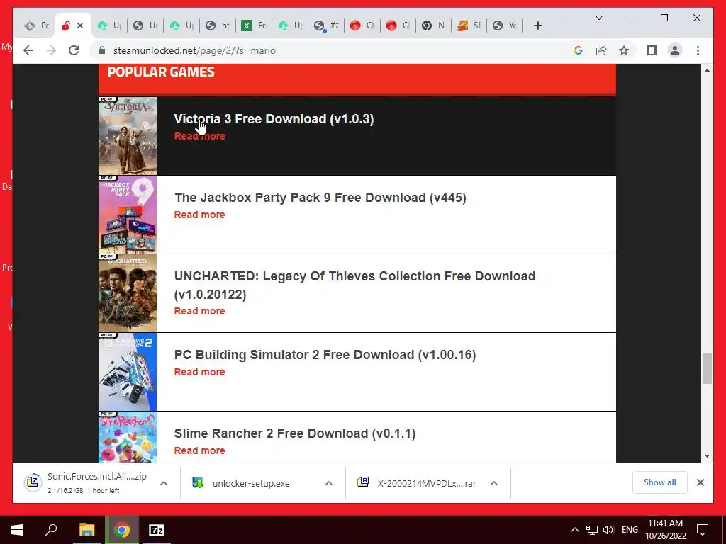The height and width of the screenshot is (544, 726).
Task: Show hidden system tray icons
Action: coord(574,530)
